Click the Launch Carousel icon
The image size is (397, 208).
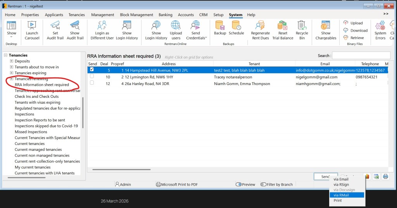pyautogui.click(x=32, y=26)
